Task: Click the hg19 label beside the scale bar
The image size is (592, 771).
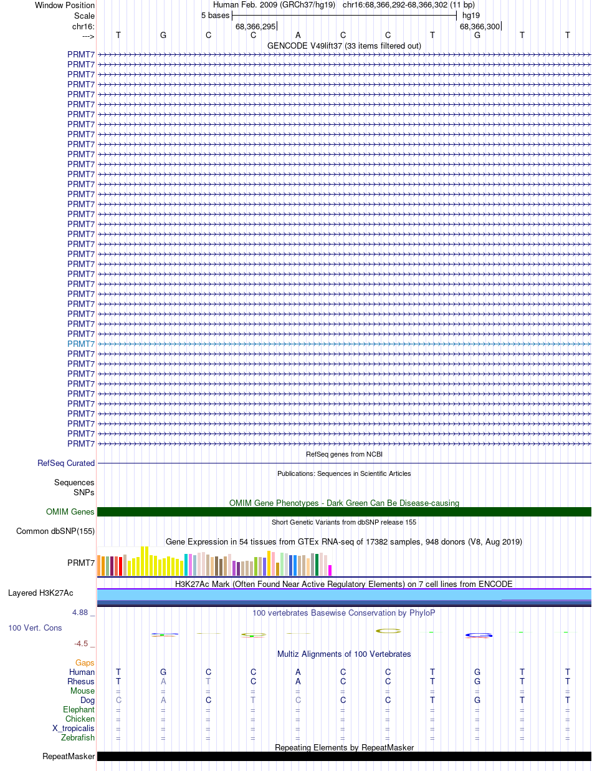Action: click(470, 16)
